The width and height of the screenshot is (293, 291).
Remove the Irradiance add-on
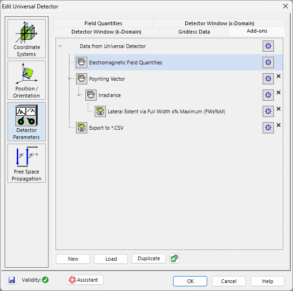click(279, 92)
